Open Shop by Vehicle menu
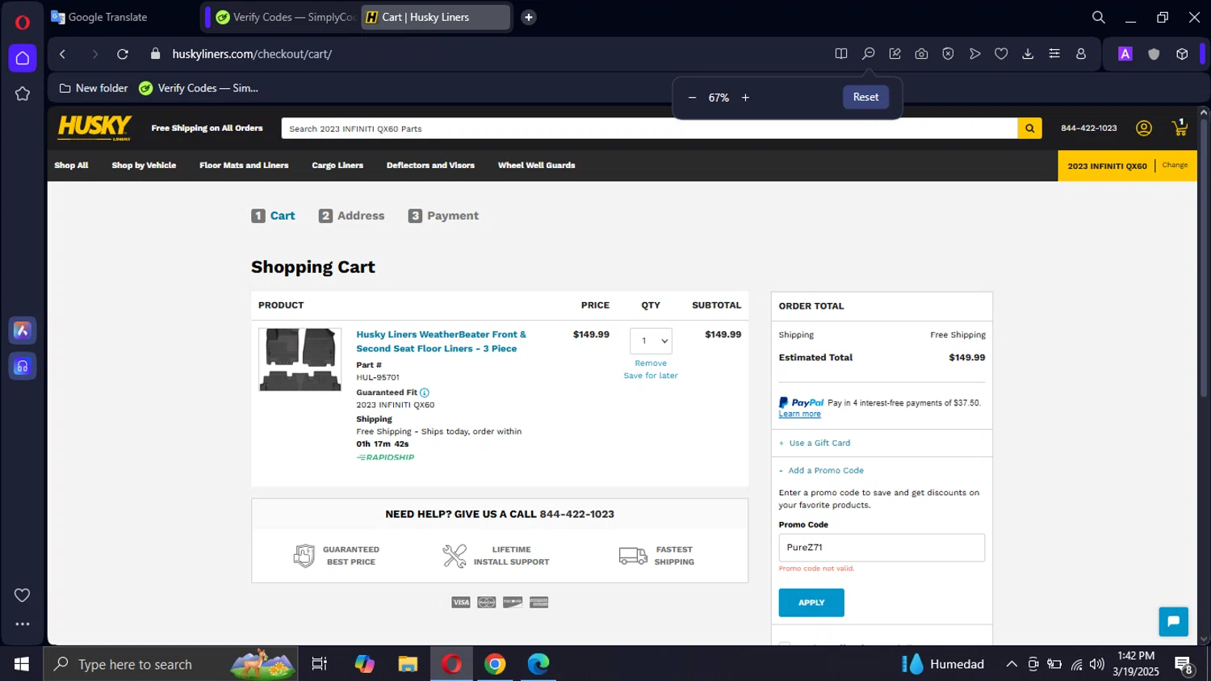 click(144, 166)
